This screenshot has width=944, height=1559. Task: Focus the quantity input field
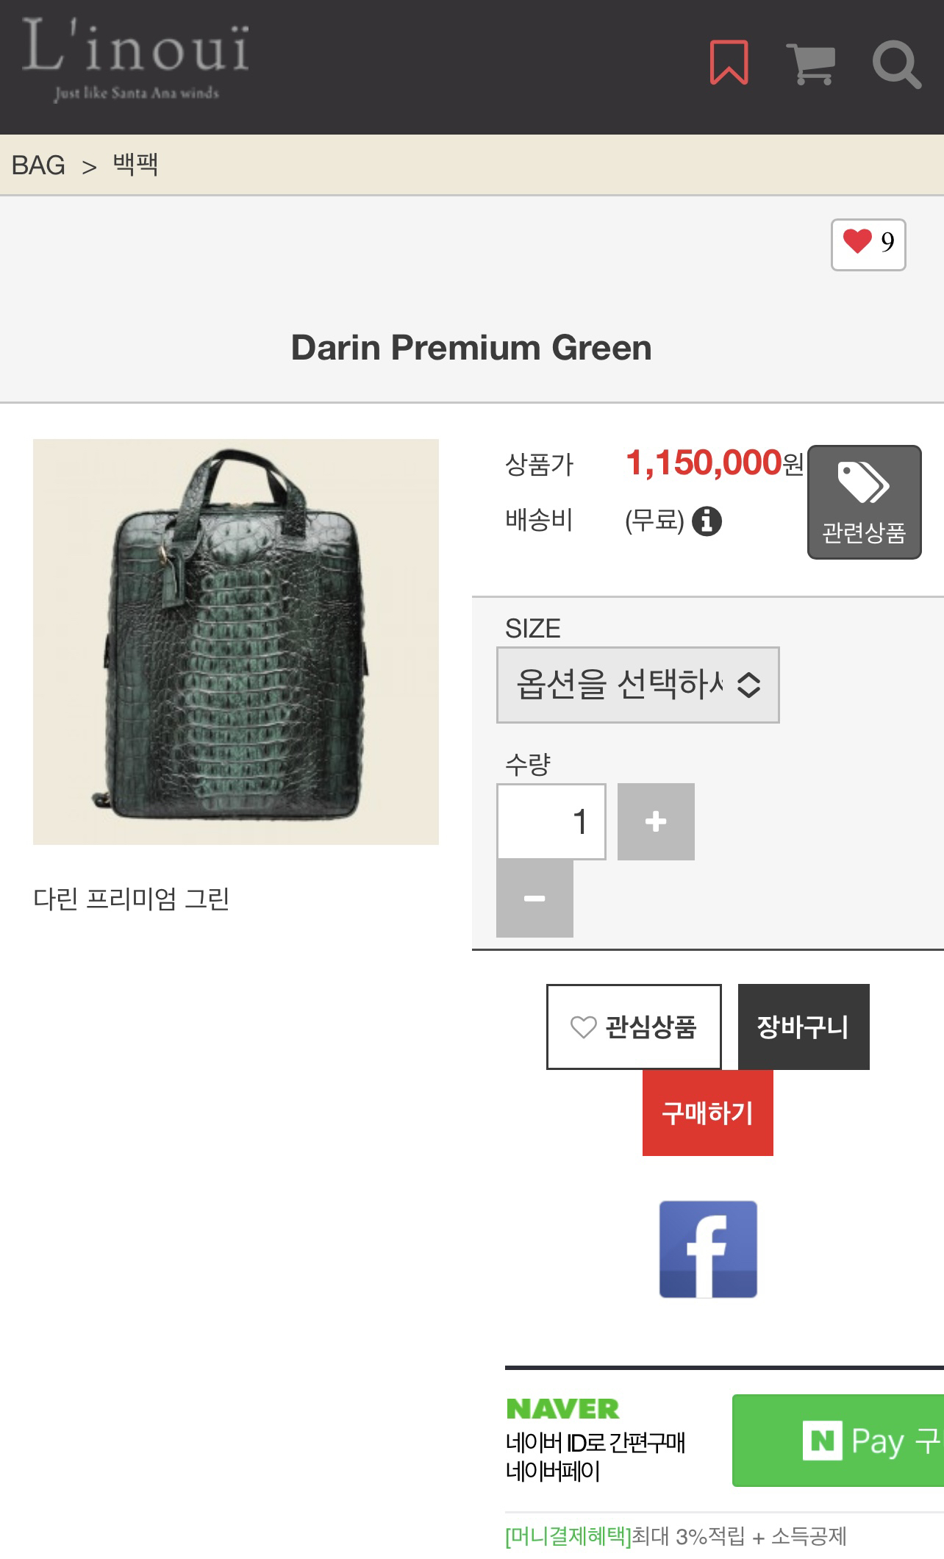pyautogui.click(x=551, y=821)
